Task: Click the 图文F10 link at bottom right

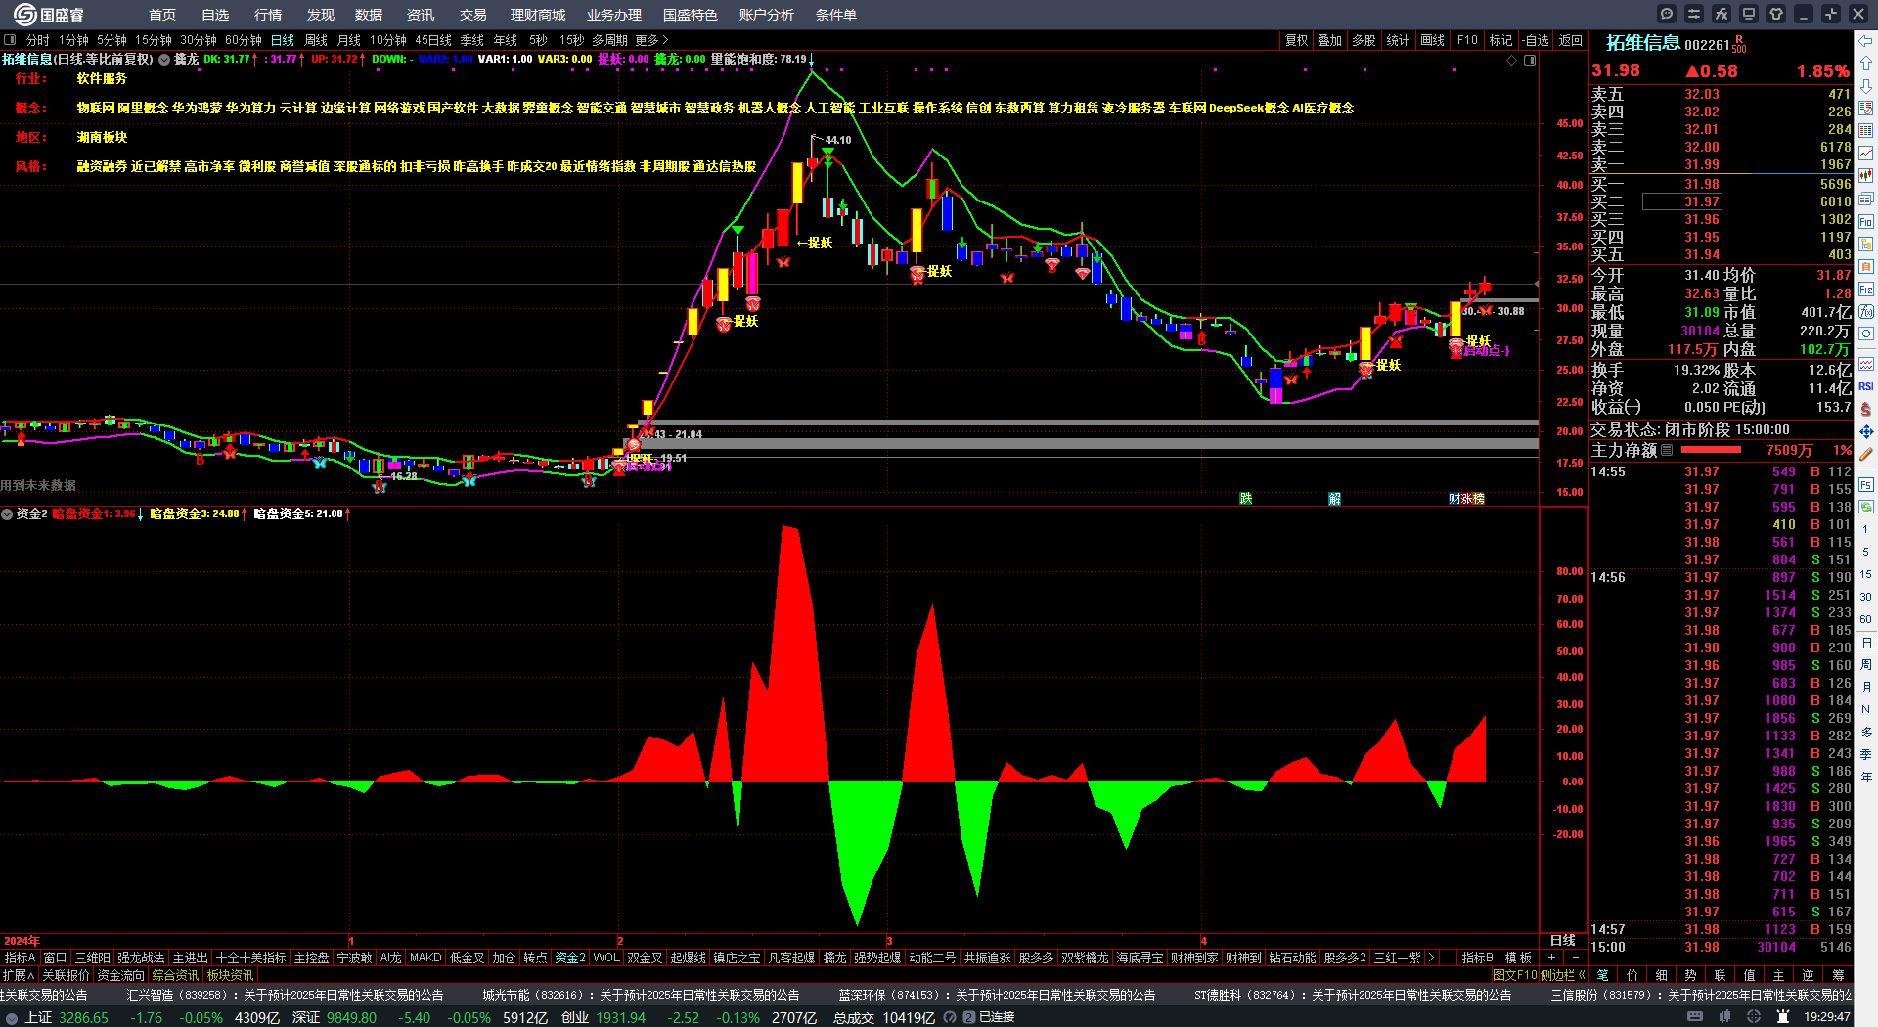Action: [x=1515, y=975]
